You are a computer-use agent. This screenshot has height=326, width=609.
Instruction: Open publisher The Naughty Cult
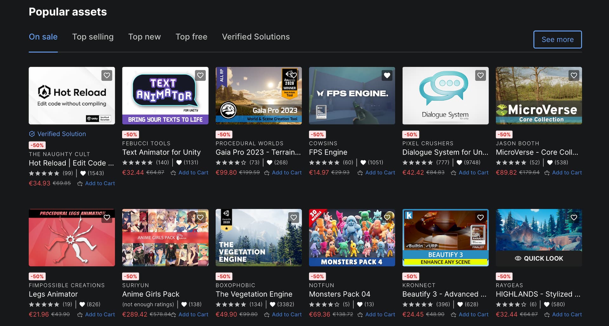coord(59,154)
